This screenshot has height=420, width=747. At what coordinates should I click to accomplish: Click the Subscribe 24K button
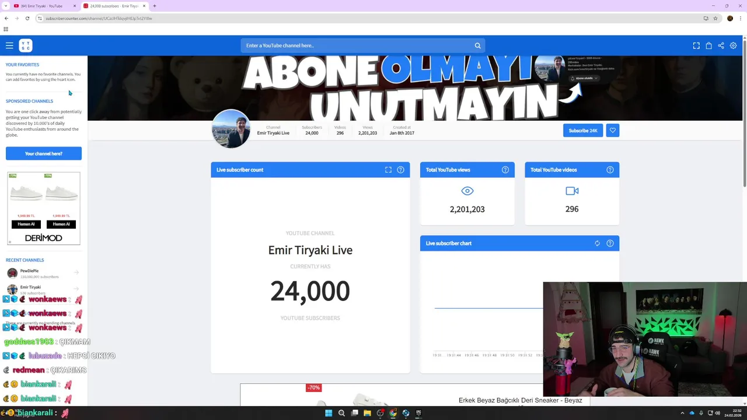coord(583,131)
